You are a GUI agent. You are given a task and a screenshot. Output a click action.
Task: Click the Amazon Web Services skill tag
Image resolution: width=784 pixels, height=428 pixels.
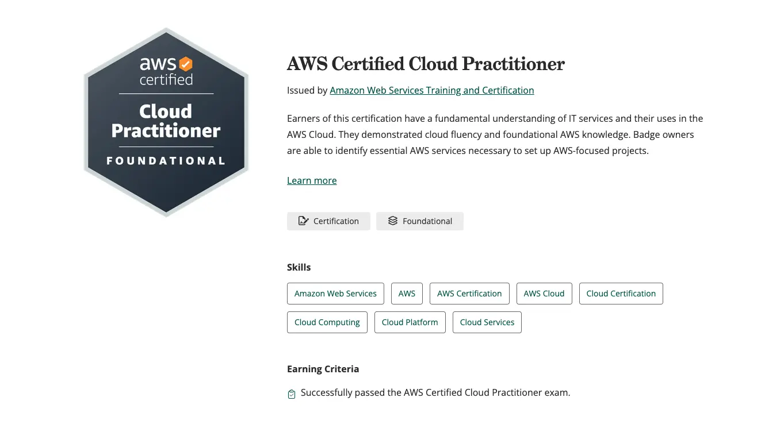335,294
